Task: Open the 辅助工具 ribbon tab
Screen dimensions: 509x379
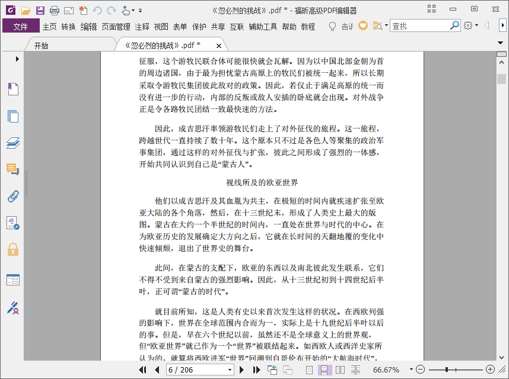Action: 263,27
